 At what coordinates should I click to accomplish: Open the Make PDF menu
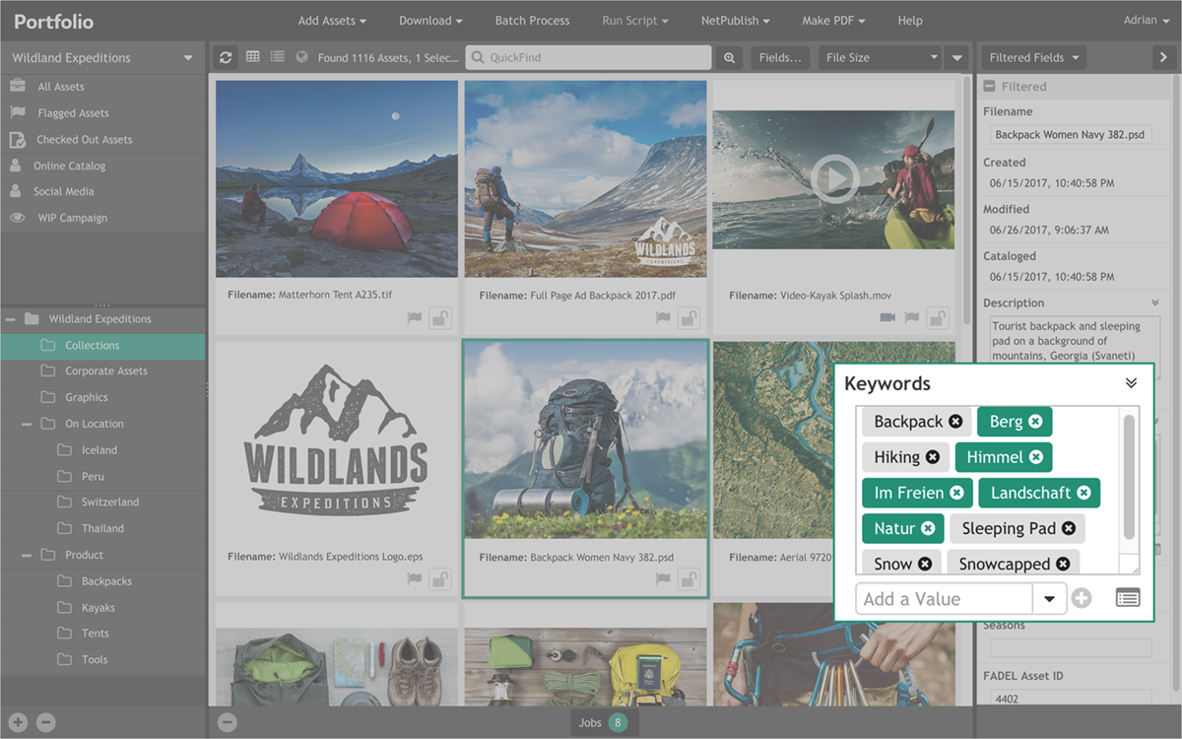point(833,21)
